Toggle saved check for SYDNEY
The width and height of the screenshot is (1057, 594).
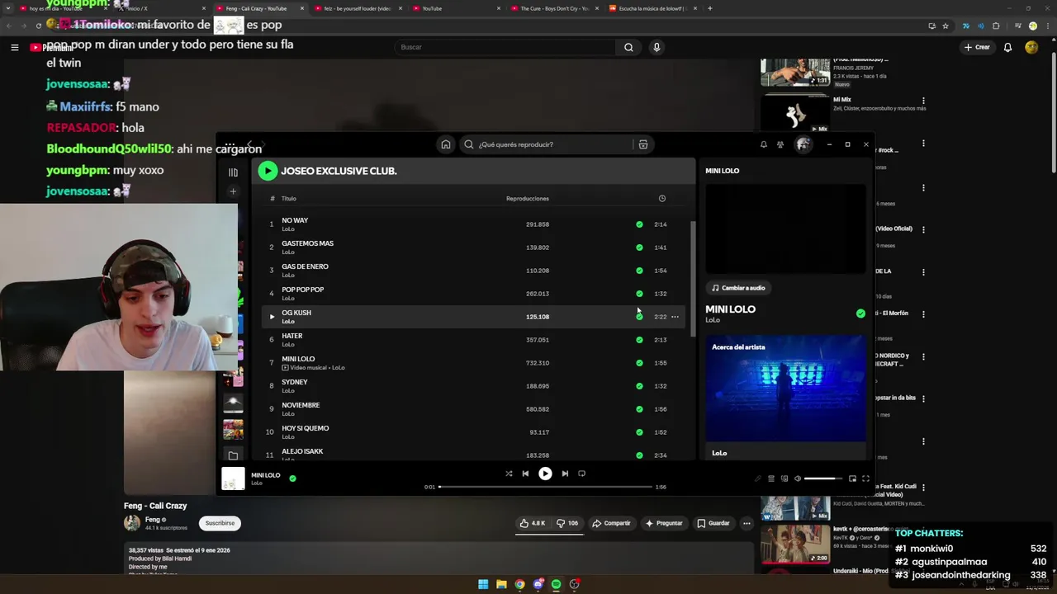tap(639, 386)
